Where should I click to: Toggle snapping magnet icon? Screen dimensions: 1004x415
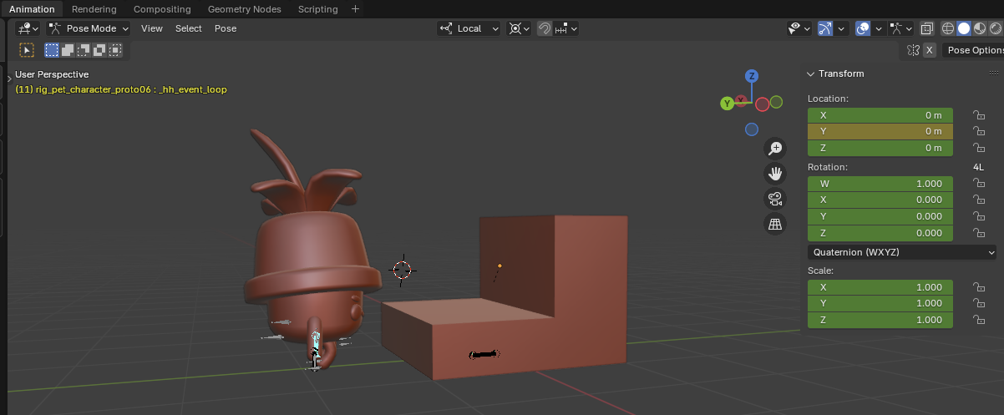pyautogui.click(x=545, y=28)
